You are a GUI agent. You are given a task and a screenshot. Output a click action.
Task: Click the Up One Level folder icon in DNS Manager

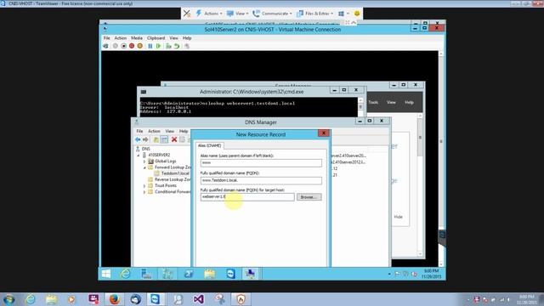(156, 139)
